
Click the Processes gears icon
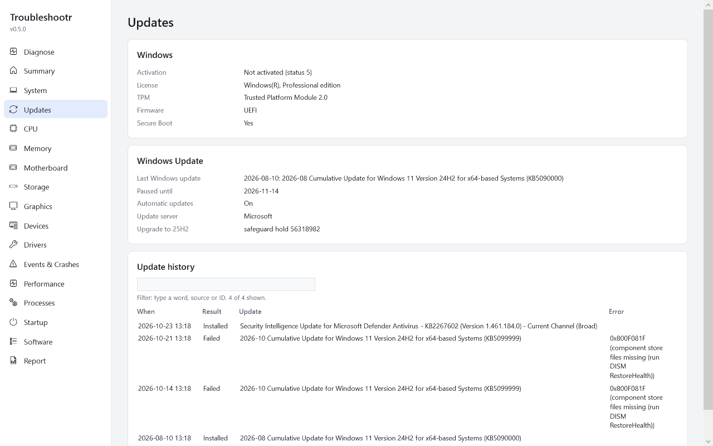(13, 303)
